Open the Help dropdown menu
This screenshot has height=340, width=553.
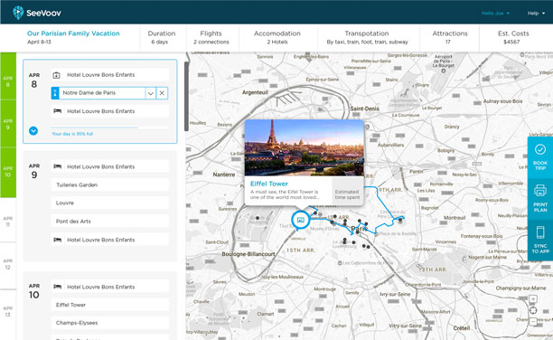(536, 13)
